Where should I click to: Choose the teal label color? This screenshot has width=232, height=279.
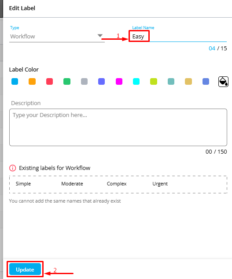[x=171, y=82]
